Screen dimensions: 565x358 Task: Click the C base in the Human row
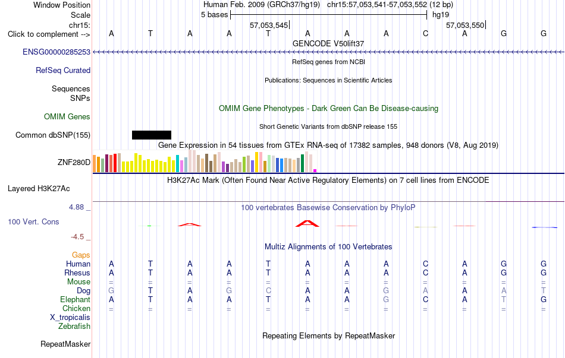(x=426, y=264)
